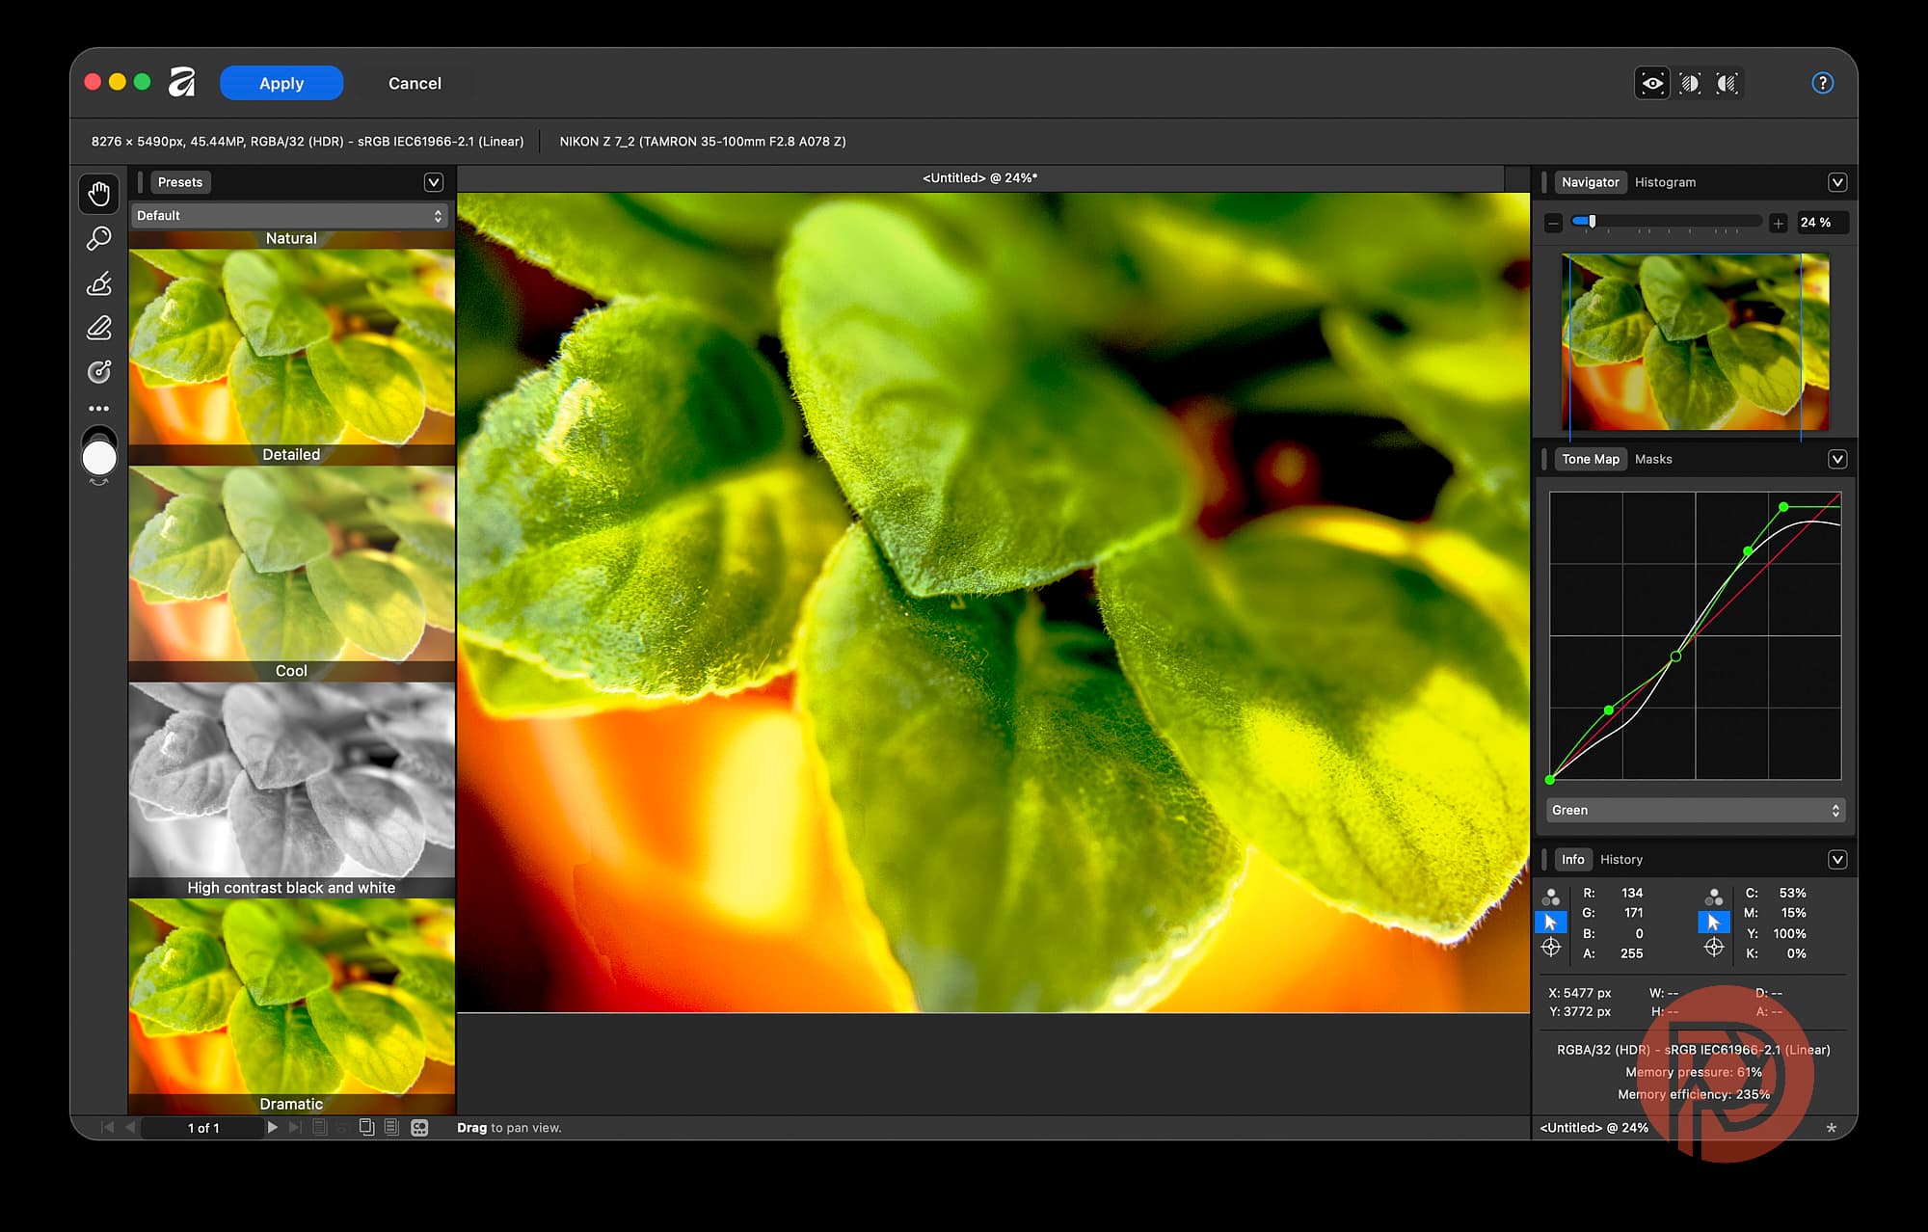Image resolution: width=1928 pixels, height=1232 pixels.
Task: Click zoom in plus in Navigator
Action: (x=1779, y=223)
